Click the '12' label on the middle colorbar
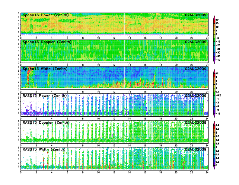Screen dimensions: 239x185 (x=217, y=73)
